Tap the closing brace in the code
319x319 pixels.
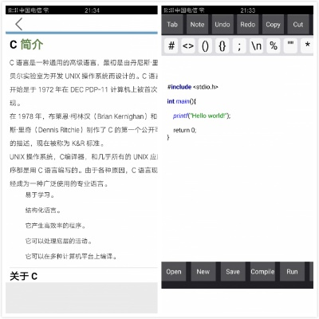click(x=168, y=137)
